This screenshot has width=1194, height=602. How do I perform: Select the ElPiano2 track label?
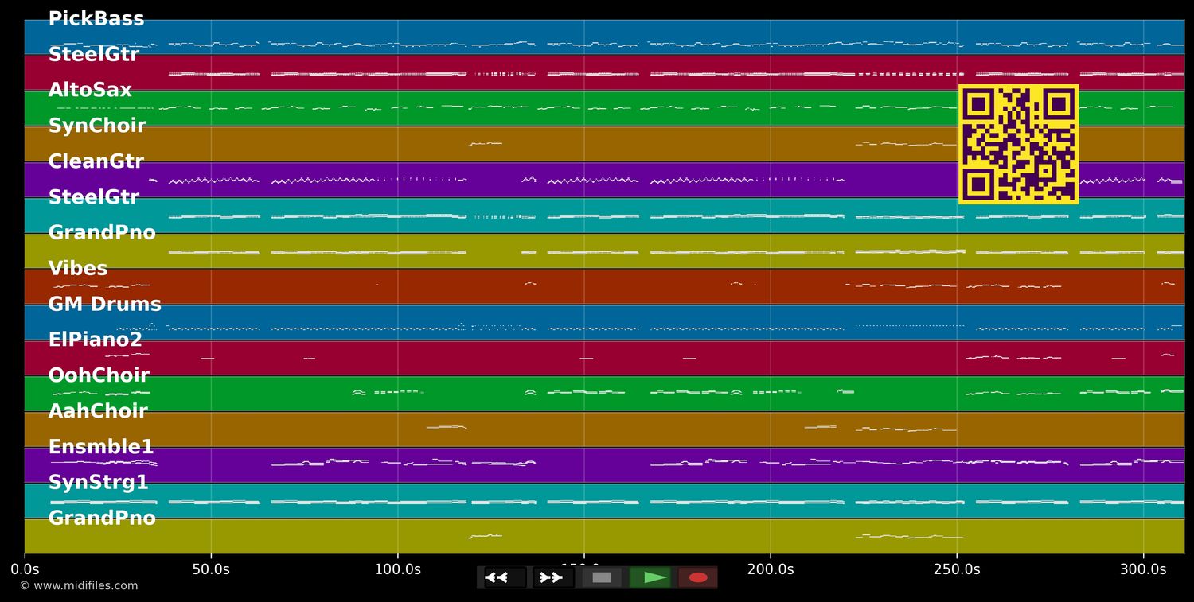pyautogui.click(x=95, y=340)
